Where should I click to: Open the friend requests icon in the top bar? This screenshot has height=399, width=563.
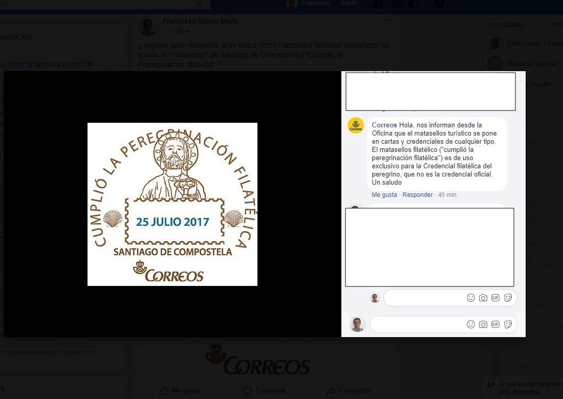378,4
